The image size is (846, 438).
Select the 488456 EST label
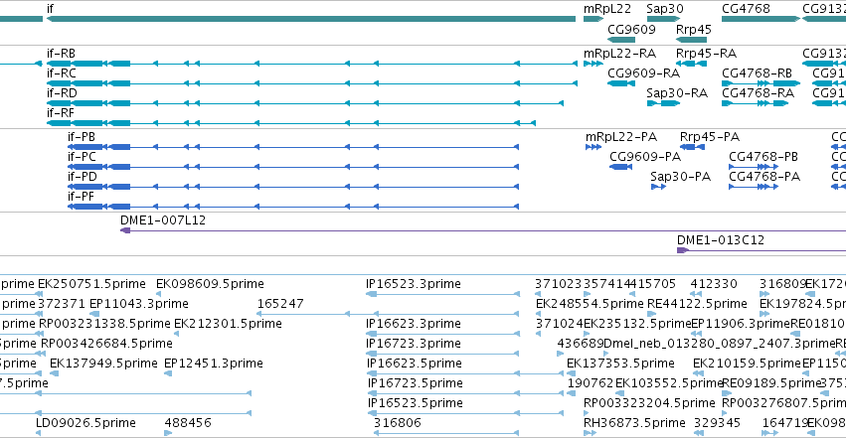188,423
